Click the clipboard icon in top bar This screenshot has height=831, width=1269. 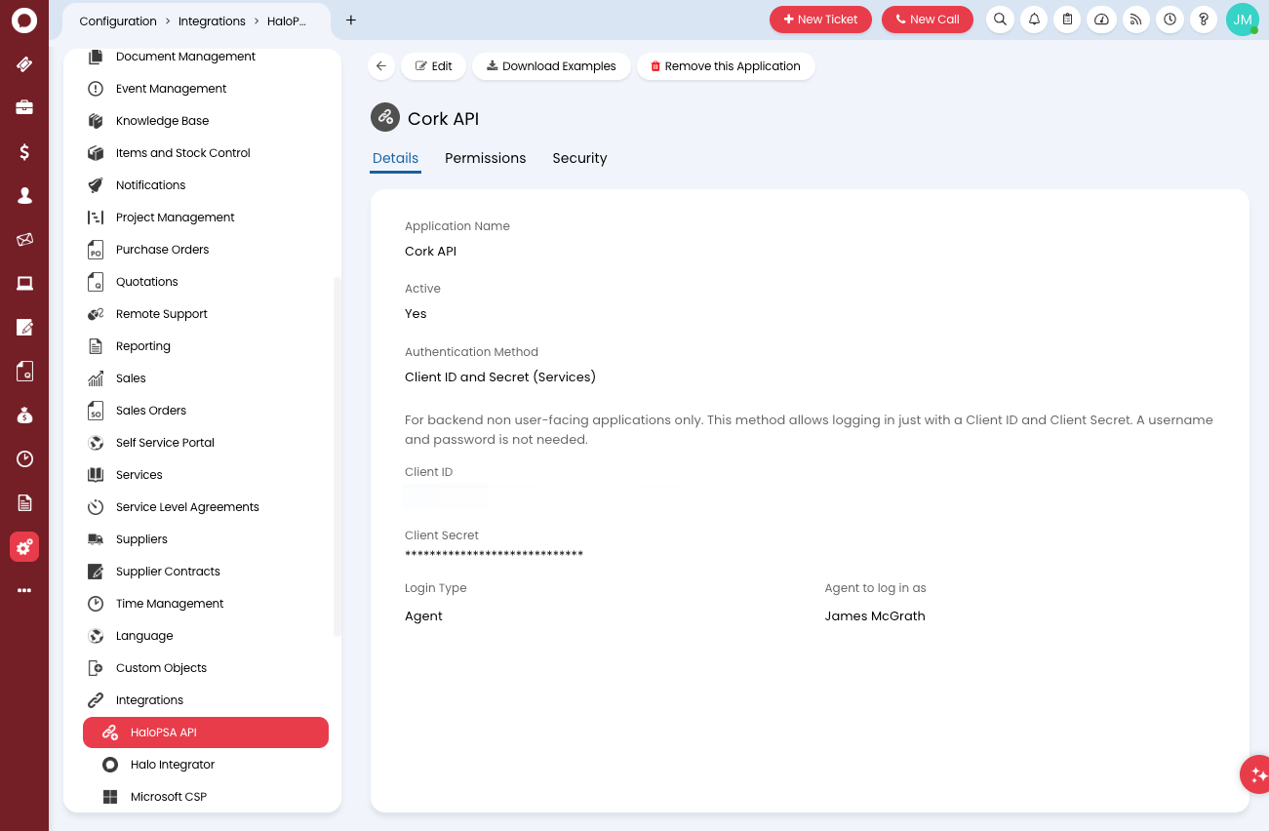pyautogui.click(x=1068, y=20)
